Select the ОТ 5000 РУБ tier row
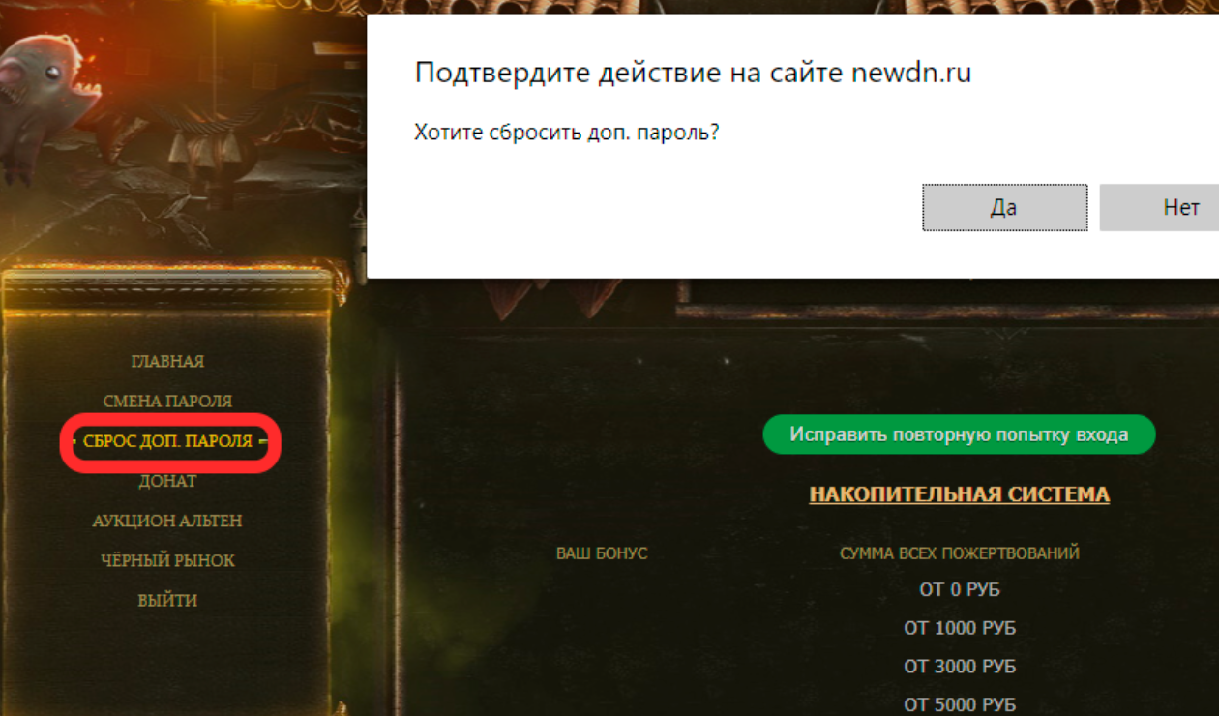1219x716 pixels. coord(959,705)
